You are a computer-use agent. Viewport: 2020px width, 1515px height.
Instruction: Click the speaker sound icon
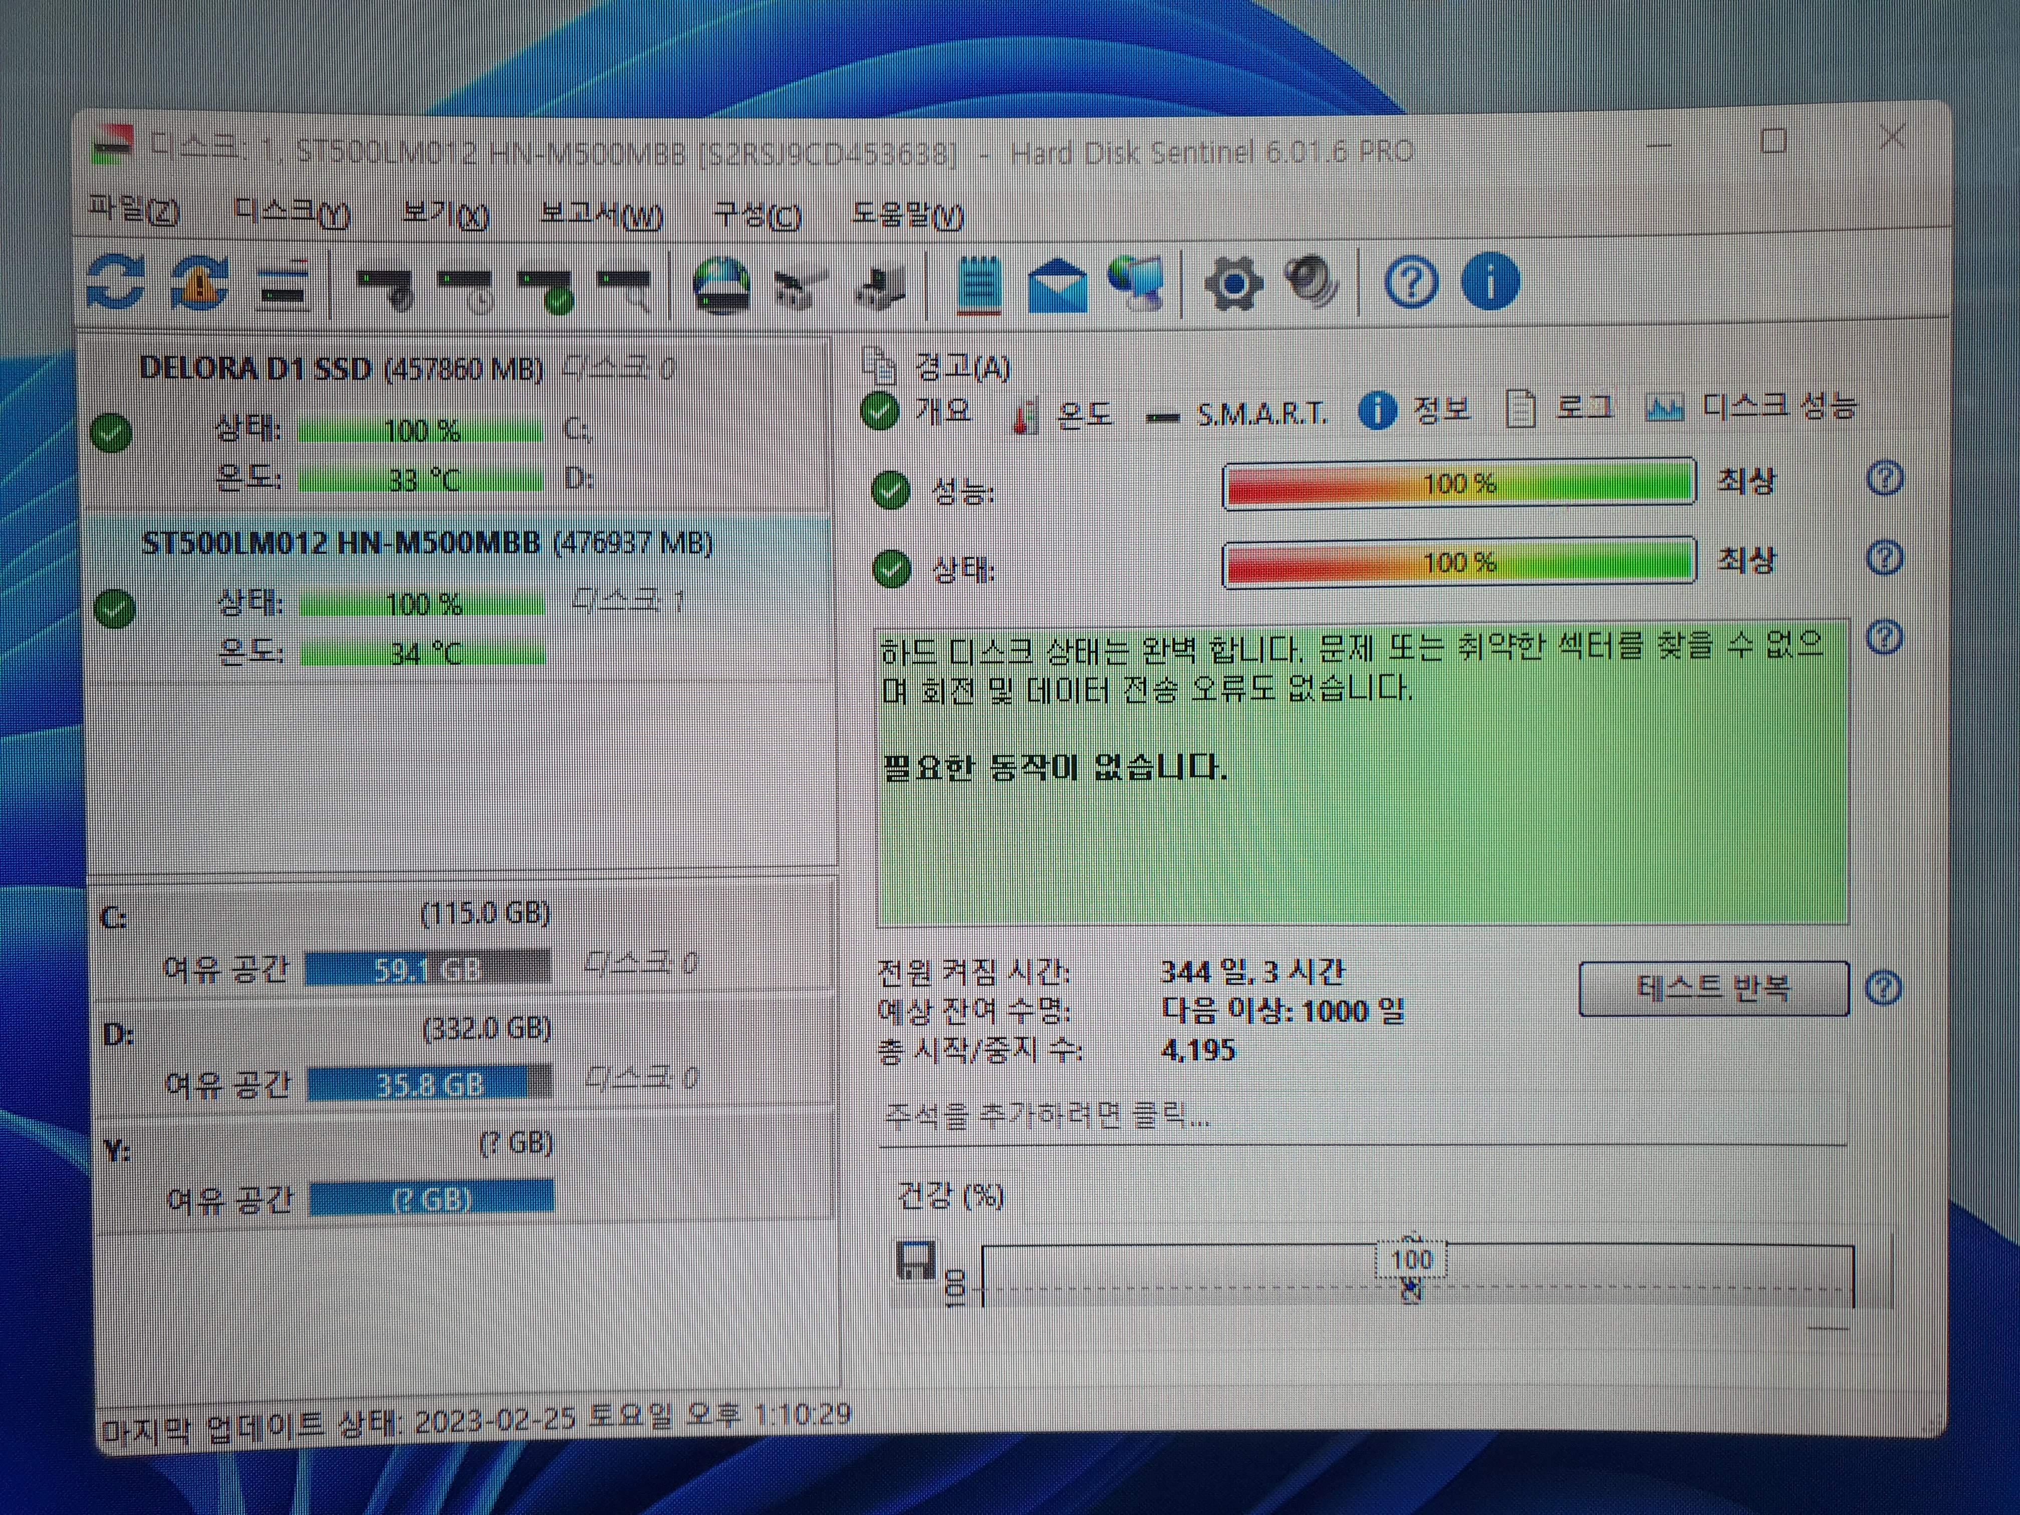[1312, 281]
